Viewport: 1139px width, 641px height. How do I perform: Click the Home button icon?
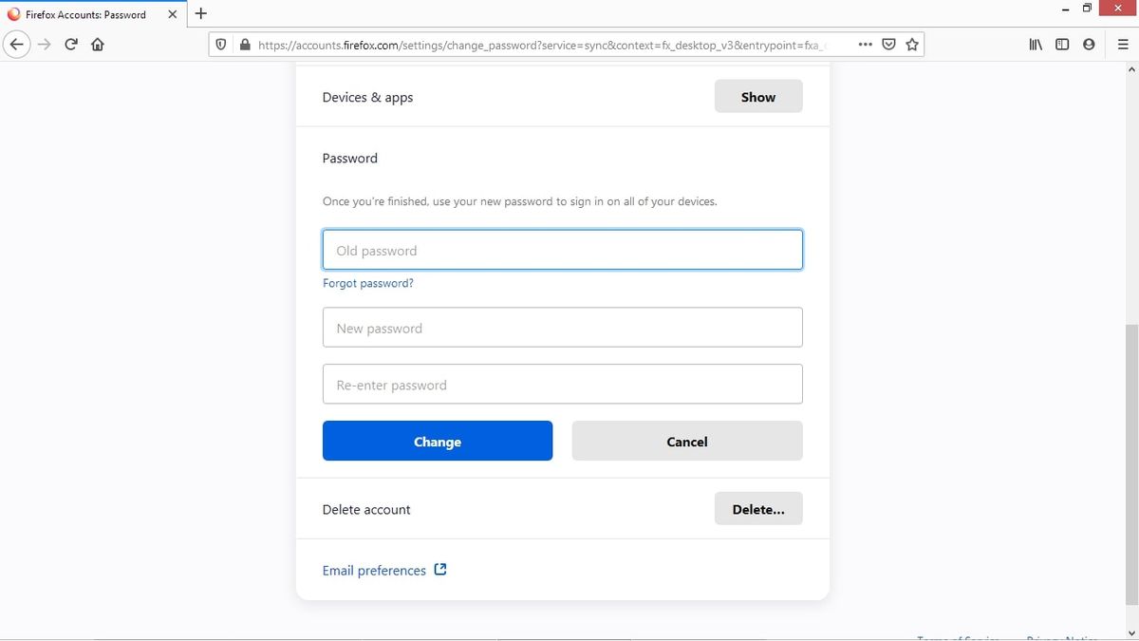(97, 44)
